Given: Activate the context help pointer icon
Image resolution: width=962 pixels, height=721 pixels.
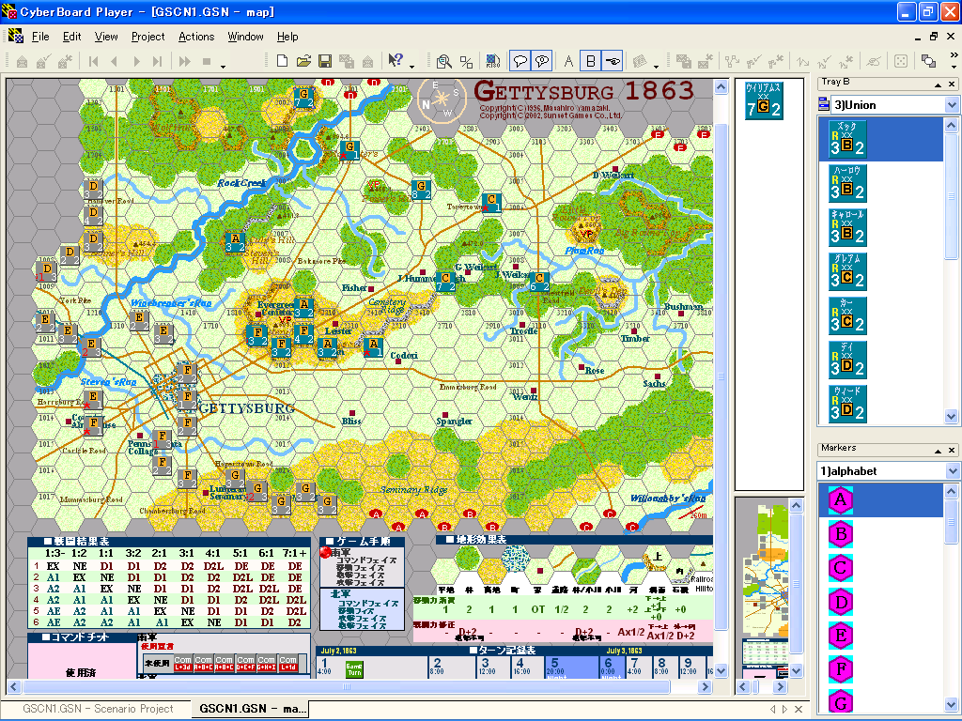Looking at the screenshot, I should point(396,60).
